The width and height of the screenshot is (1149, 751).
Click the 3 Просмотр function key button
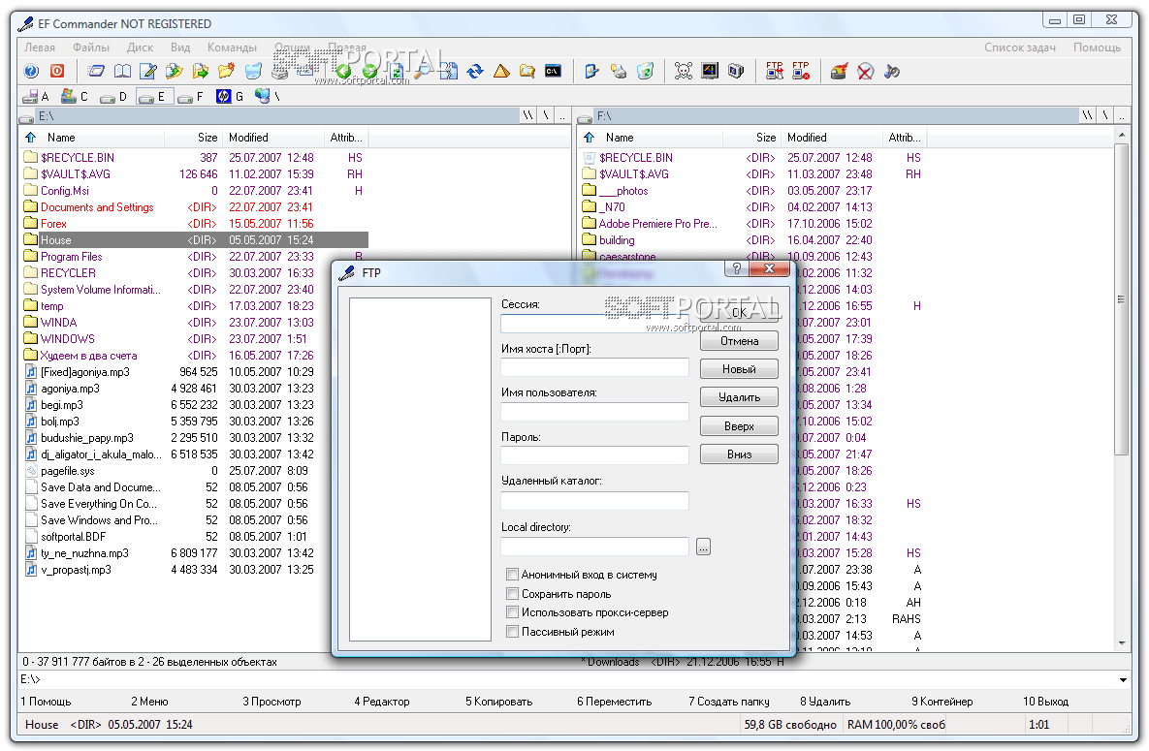click(271, 702)
